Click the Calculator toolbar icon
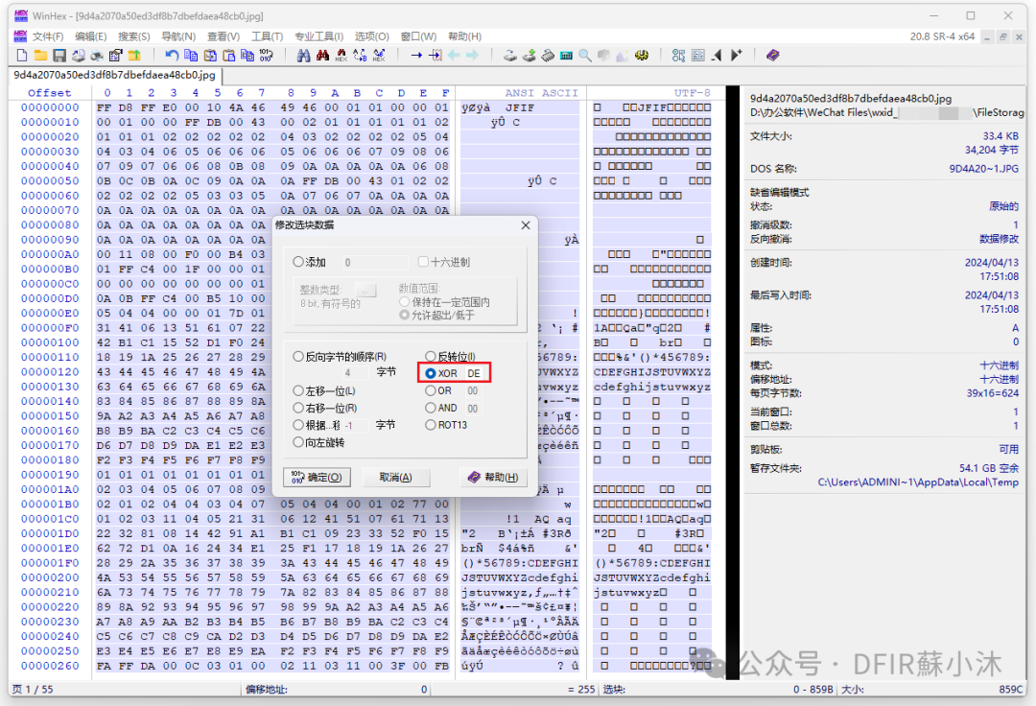 tap(566, 56)
